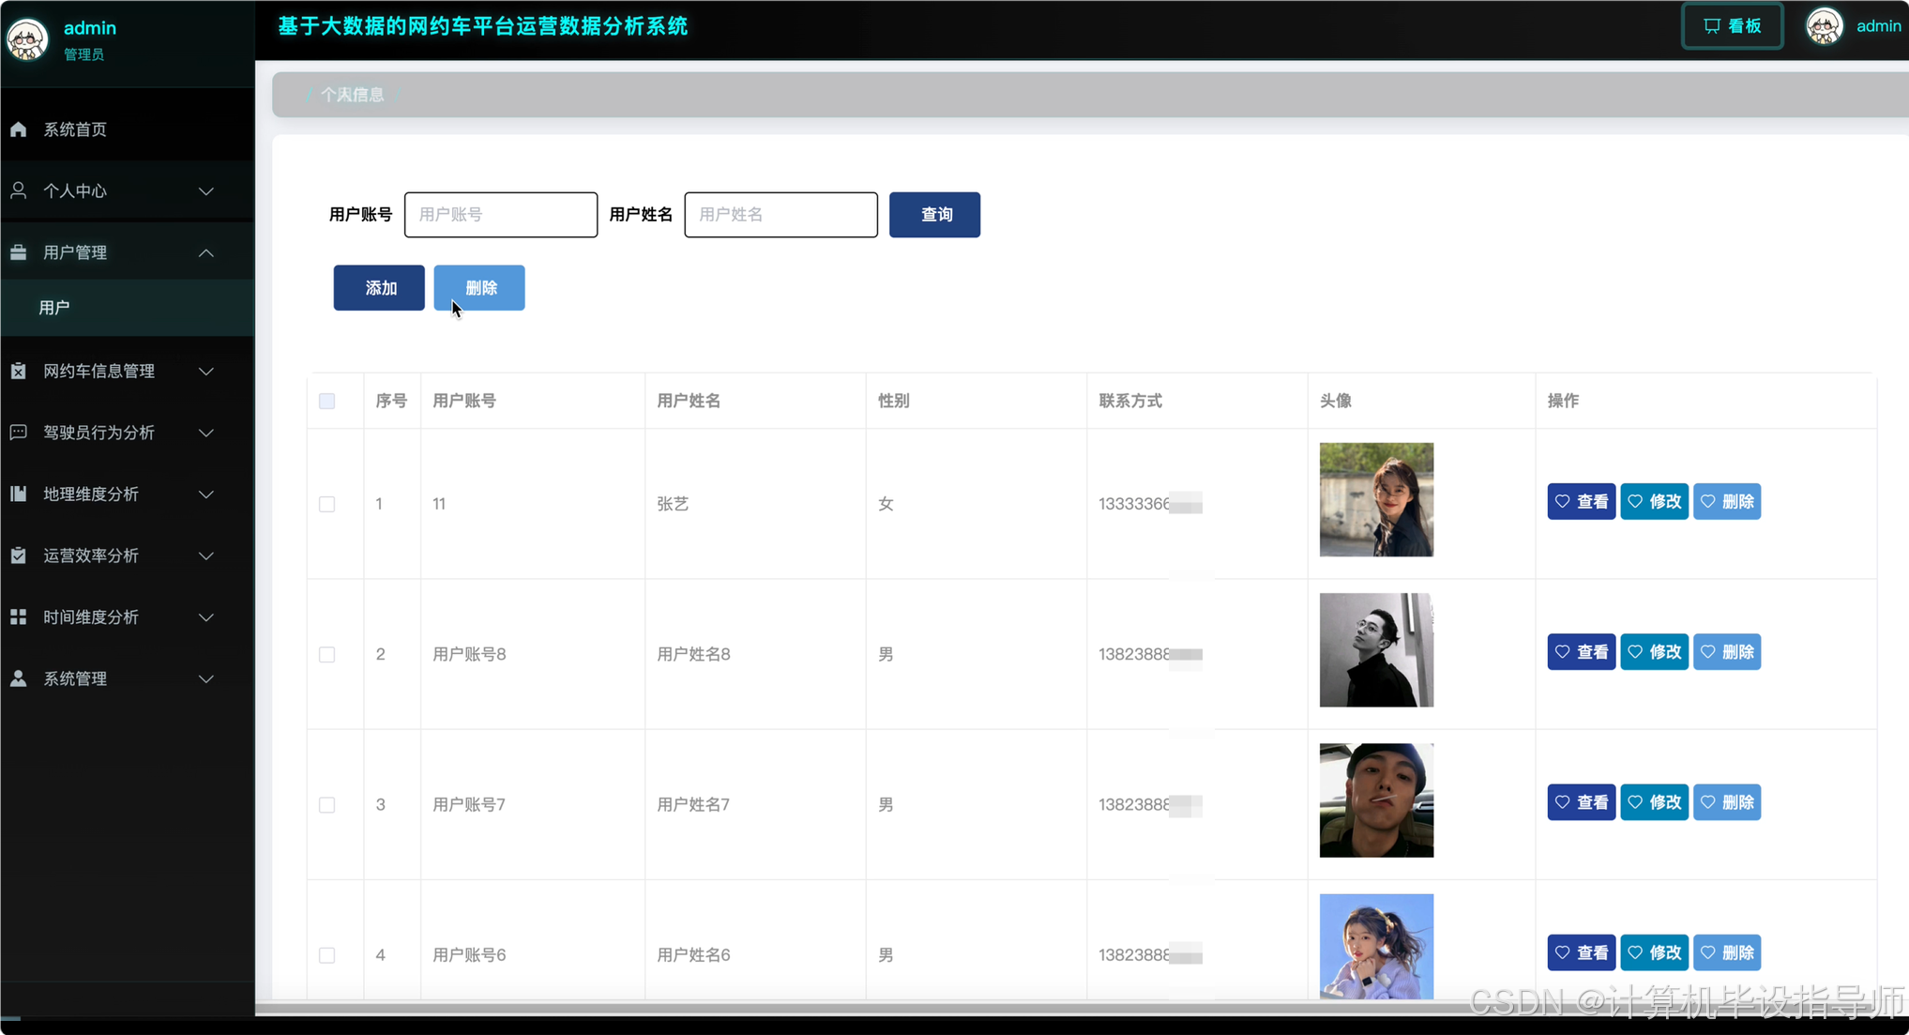Check the row checkbox for user 张艺
This screenshot has height=1035, width=1909.
(326, 504)
